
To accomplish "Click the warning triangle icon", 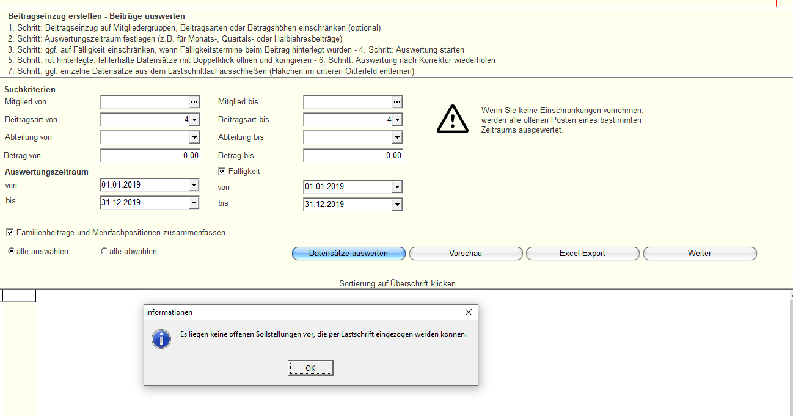I will click(452, 119).
